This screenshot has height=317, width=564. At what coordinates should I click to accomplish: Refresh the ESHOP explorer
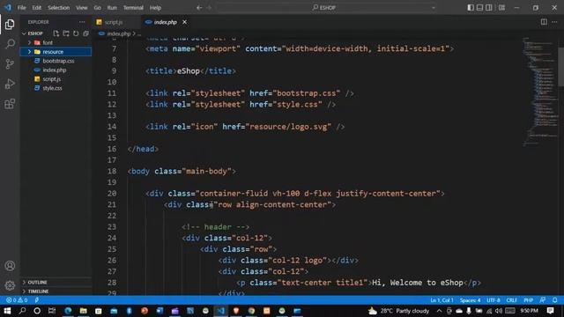tap(76, 33)
